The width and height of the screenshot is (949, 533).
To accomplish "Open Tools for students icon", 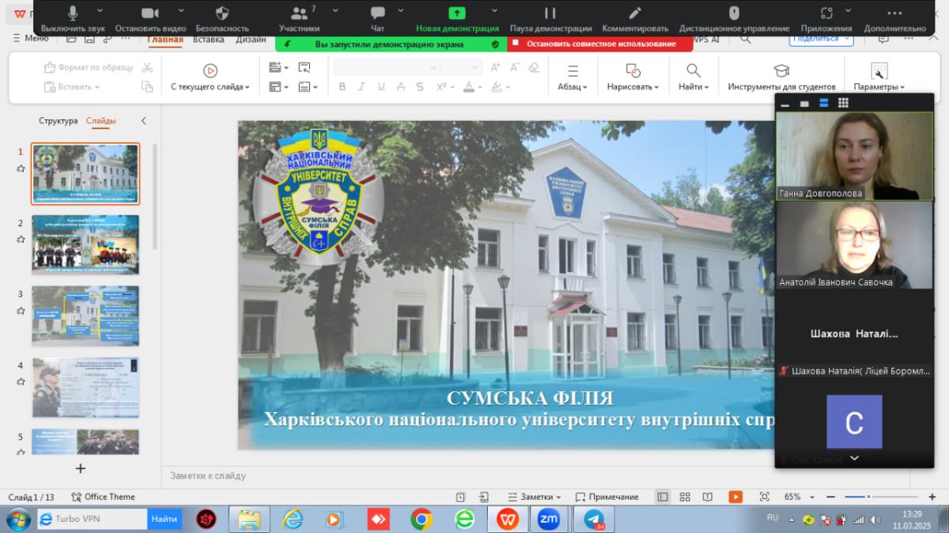I will pos(781,70).
